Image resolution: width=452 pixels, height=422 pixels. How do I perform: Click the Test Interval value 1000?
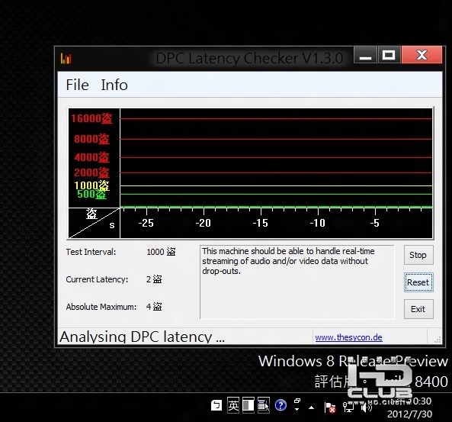(x=161, y=252)
